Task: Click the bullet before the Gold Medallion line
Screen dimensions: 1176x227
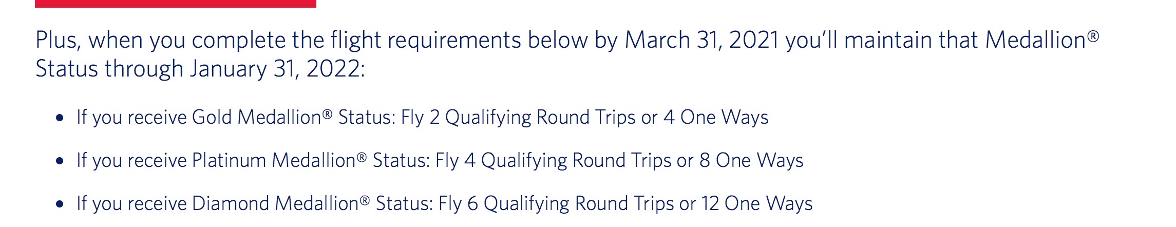Action: click(x=60, y=118)
